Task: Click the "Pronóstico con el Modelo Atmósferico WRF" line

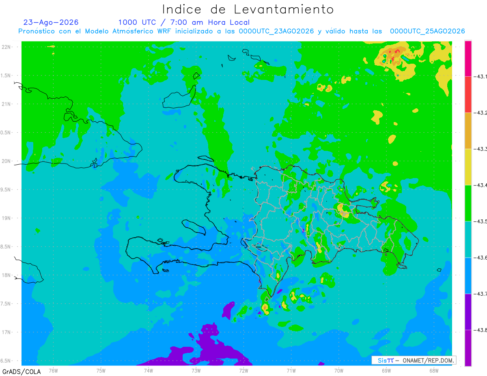Action: [x=241, y=31]
